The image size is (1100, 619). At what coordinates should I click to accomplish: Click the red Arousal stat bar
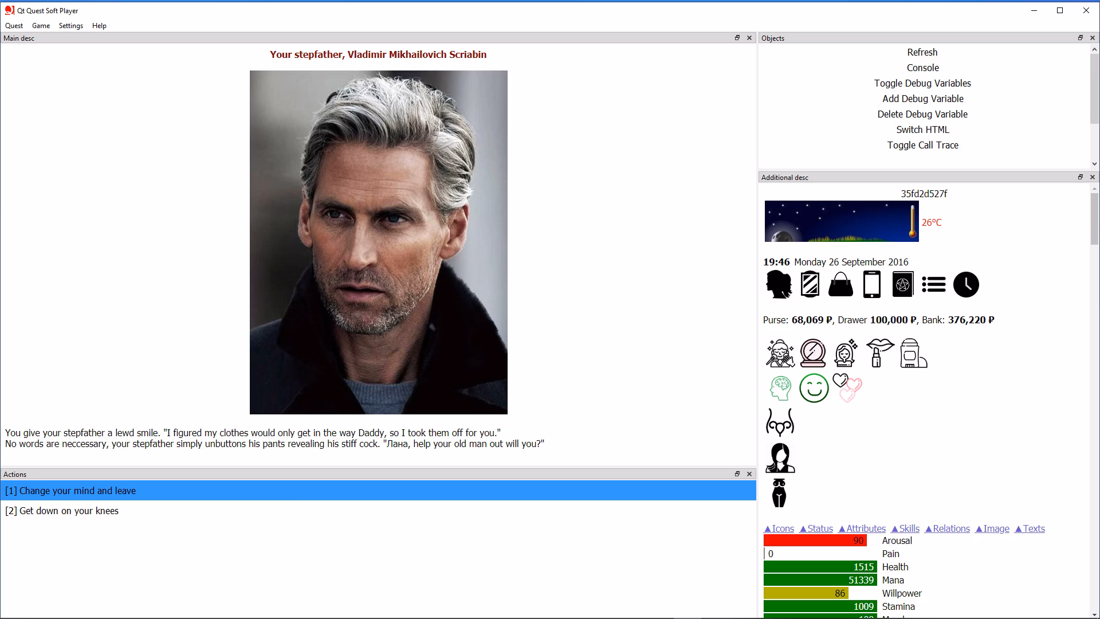tap(814, 540)
